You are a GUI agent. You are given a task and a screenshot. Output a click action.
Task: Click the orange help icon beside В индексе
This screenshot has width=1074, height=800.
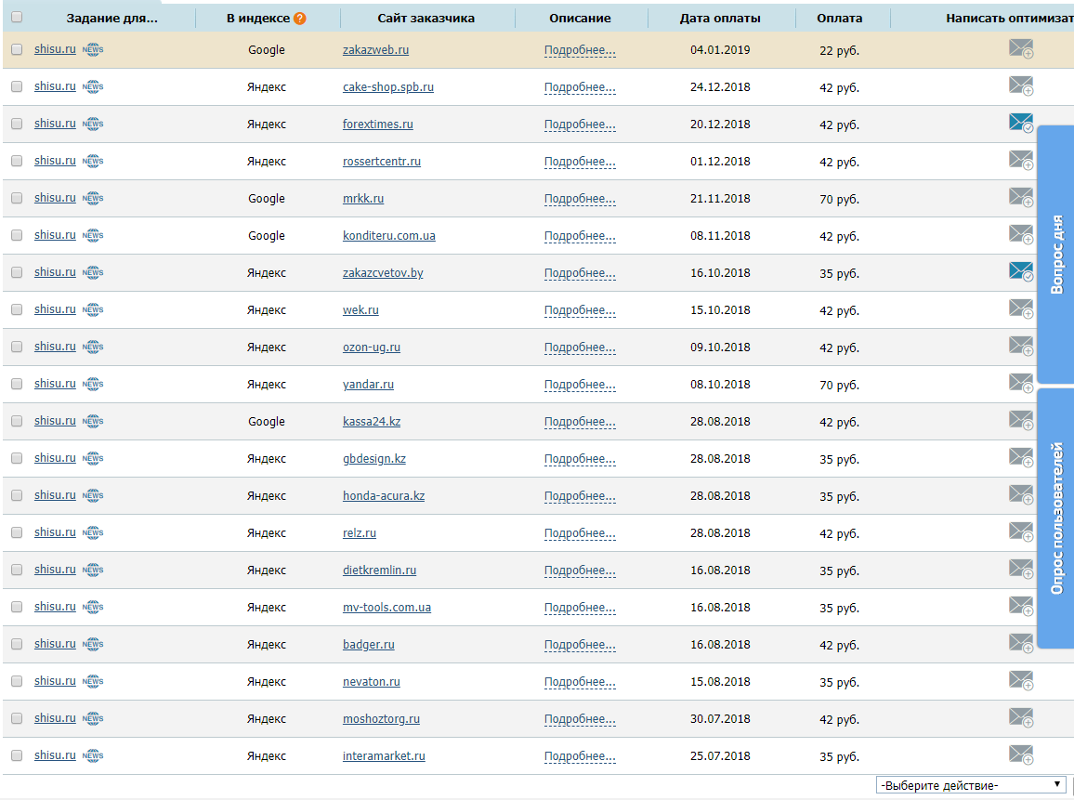point(299,19)
